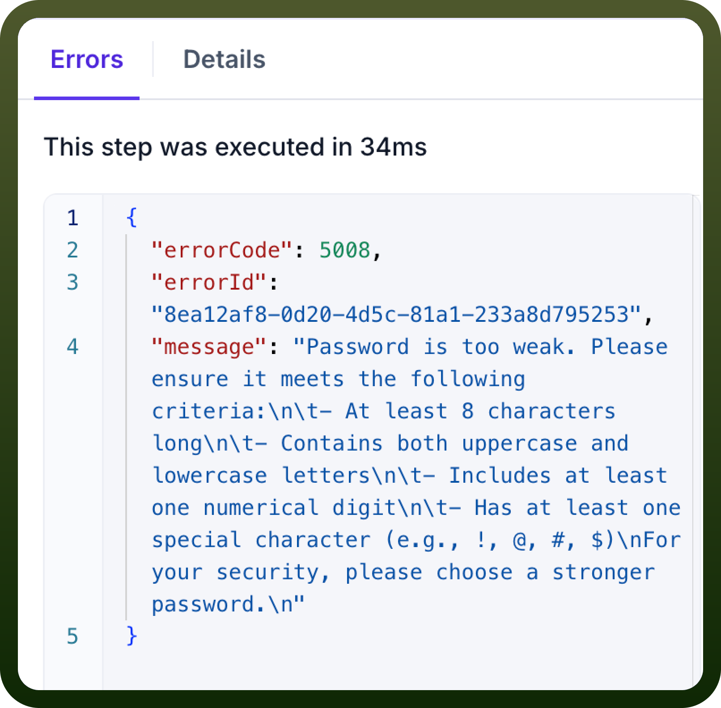The height and width of the screenshot is (708, 721).
Task: Click the final "password.\n" line of the message
Action: pos(228,604)
